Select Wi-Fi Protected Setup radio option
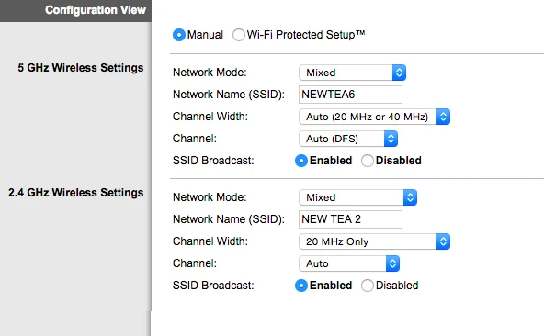Viewport: 544px width, 336px height. pyautogui.click(x=239, y=35)
